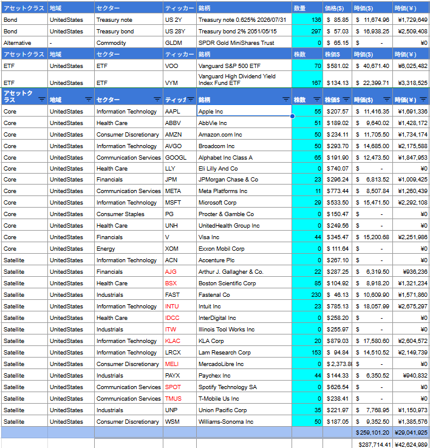This screenshot has height=448, width=430.
Task: Select the 'Energy' sector cell
Action: coord(128,248)
